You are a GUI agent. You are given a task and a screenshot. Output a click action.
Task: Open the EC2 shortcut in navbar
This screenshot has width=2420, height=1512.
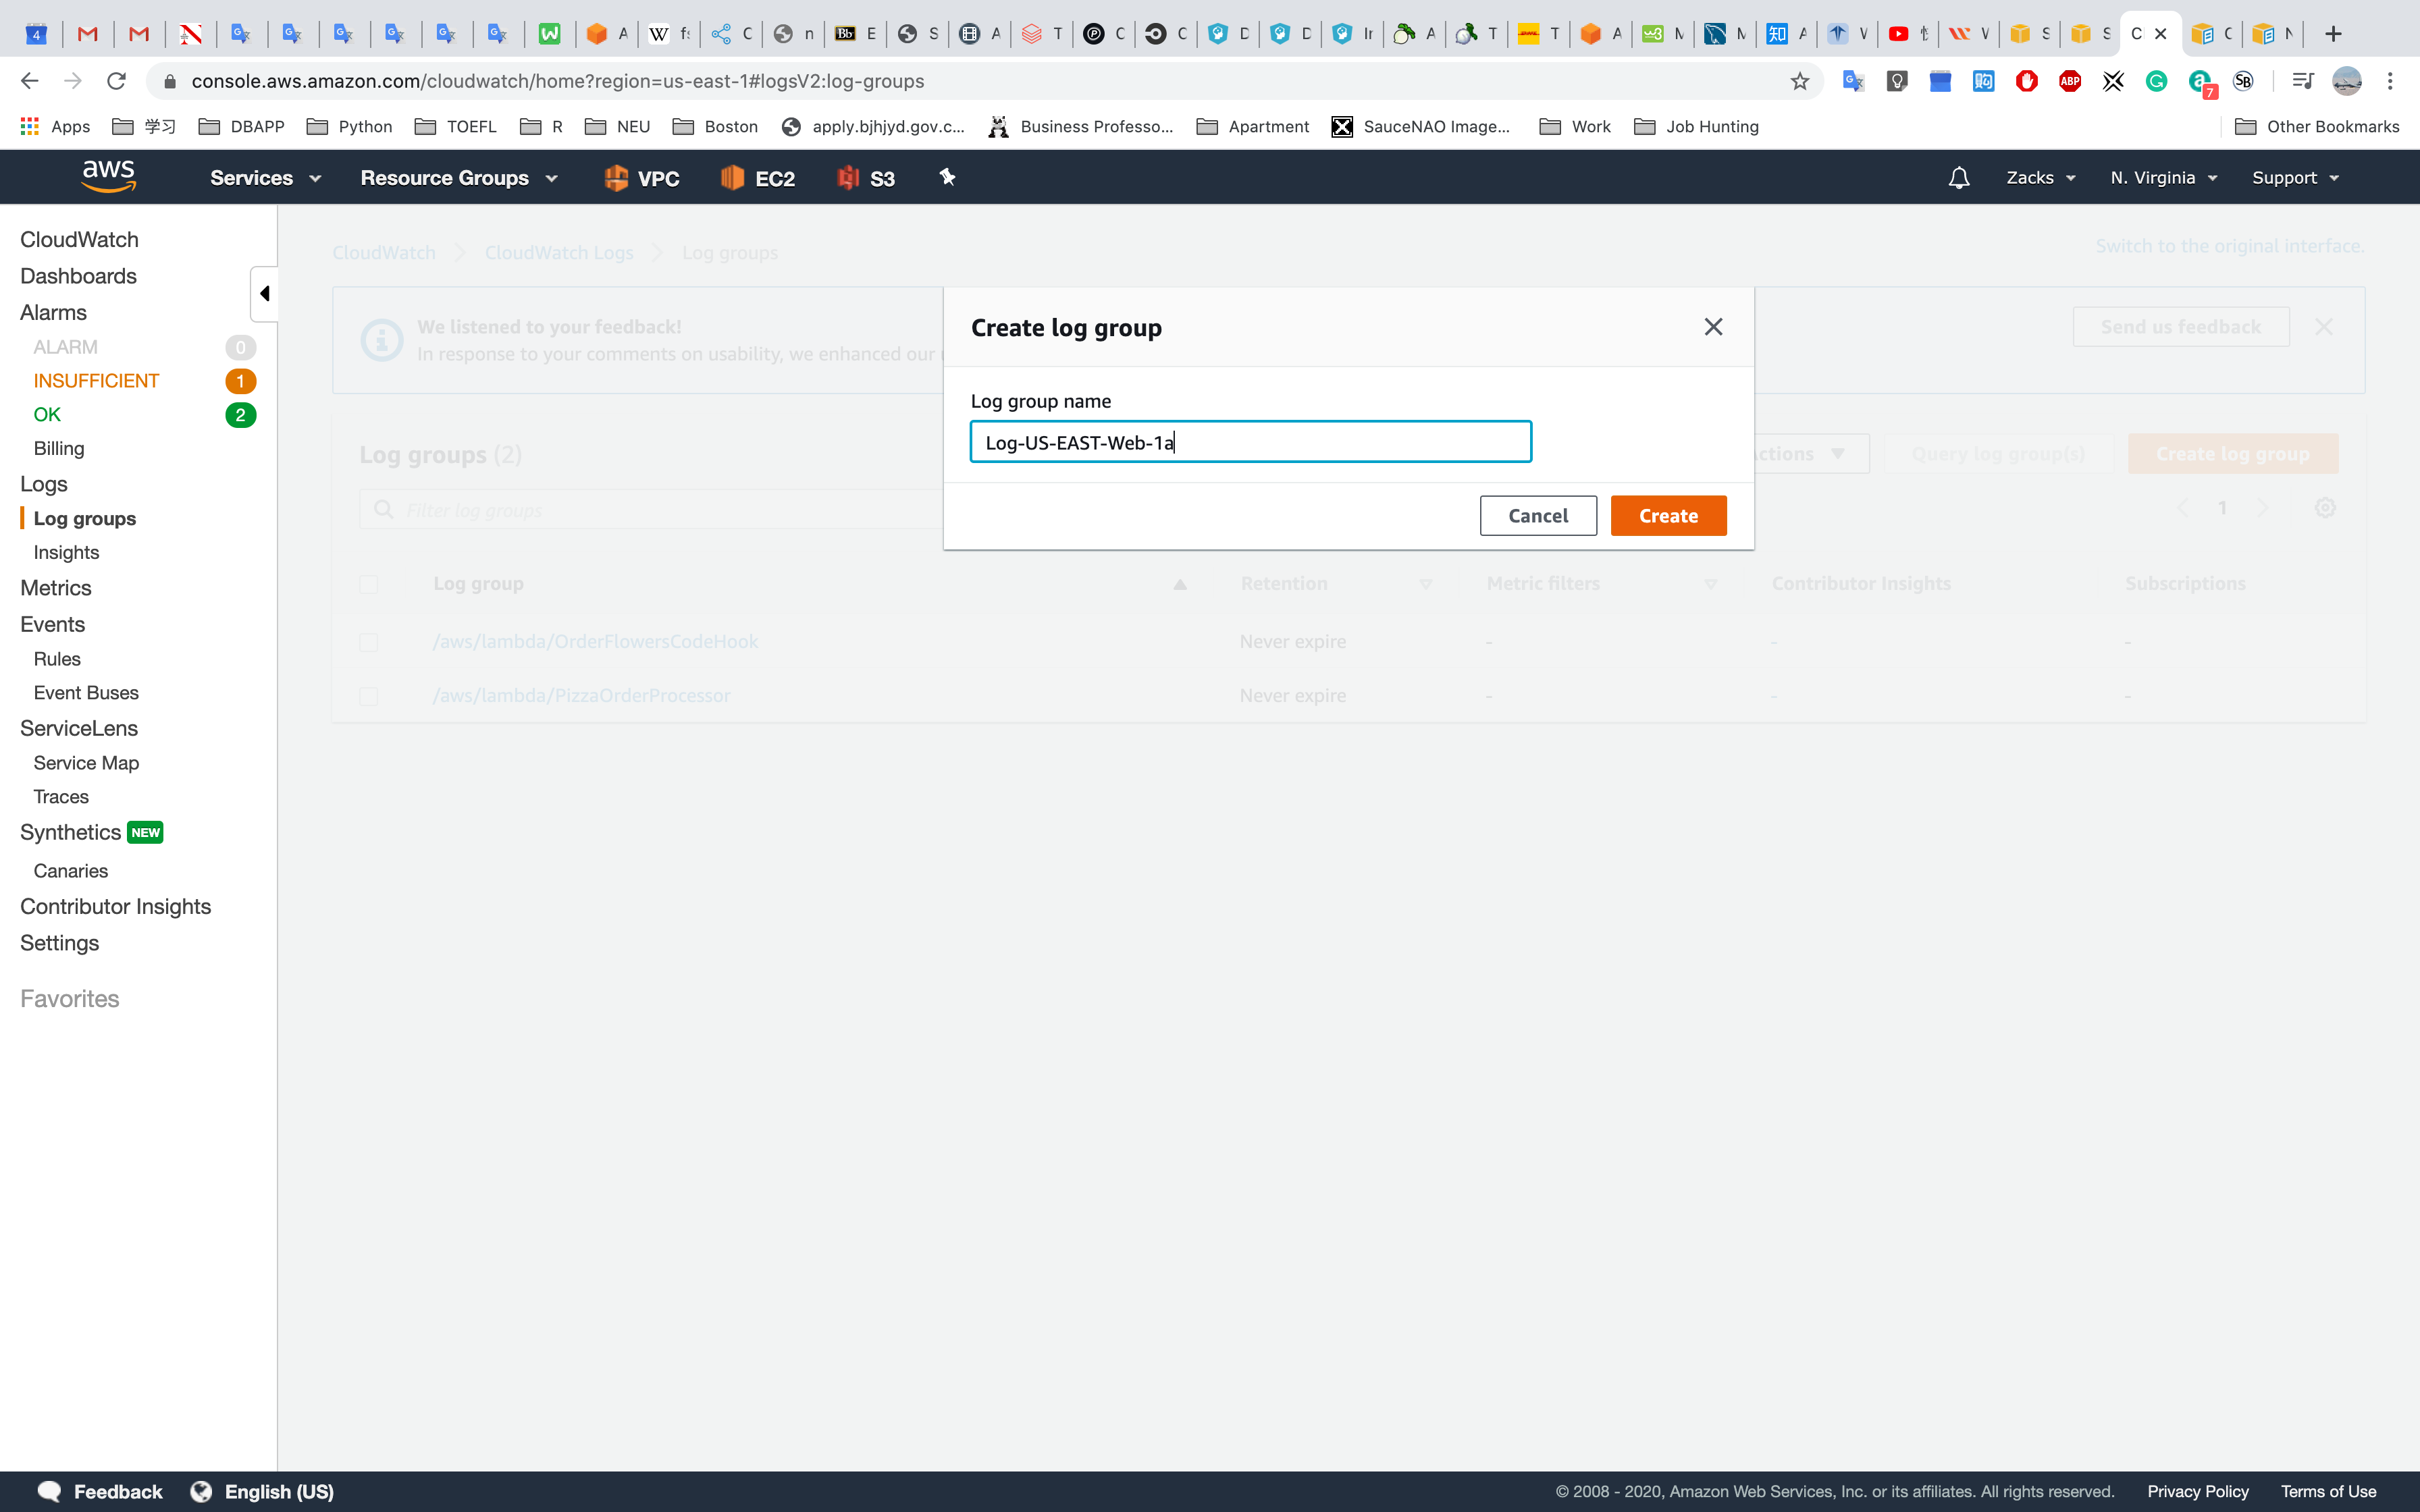758,178
